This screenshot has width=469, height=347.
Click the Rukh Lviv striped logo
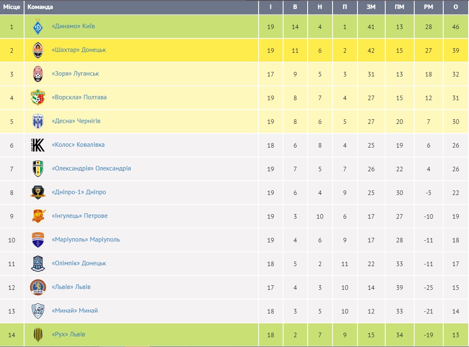pyautogui.click(x=38, y=335)
